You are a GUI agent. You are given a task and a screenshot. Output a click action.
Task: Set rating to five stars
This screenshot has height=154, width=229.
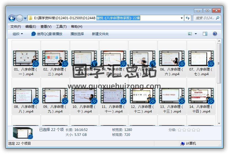click(x=198, y=130)
